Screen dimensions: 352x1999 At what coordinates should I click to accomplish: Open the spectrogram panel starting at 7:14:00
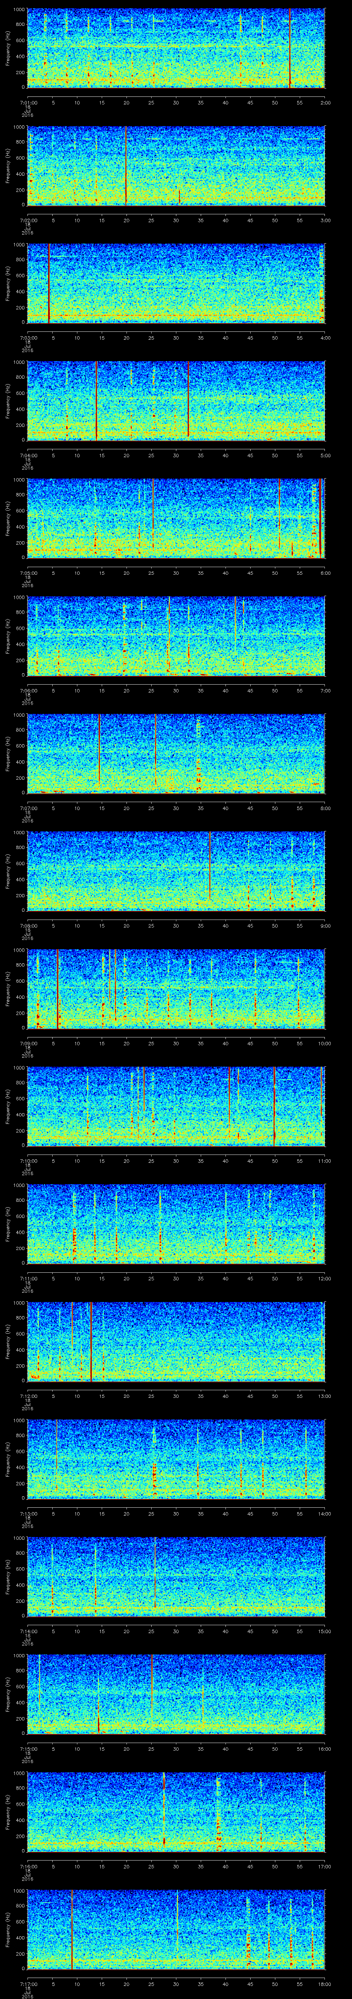coord(176,1577)
